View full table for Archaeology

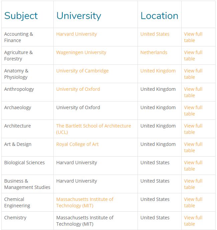[193, 110]
